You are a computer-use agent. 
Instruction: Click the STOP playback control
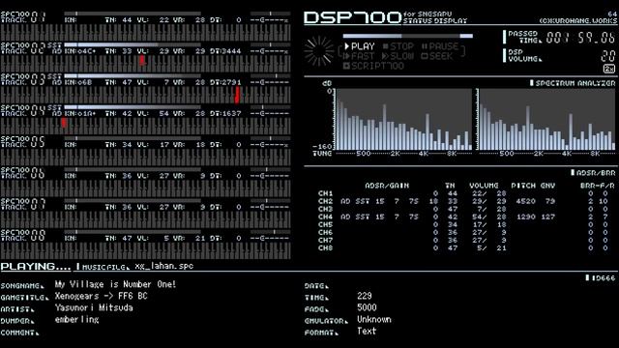398,46
